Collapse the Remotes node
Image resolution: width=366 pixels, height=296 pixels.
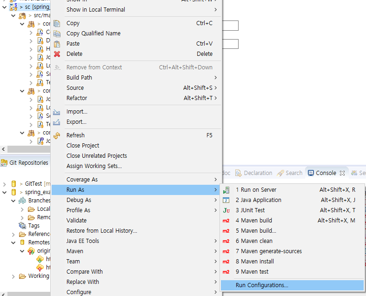(13, 243)
